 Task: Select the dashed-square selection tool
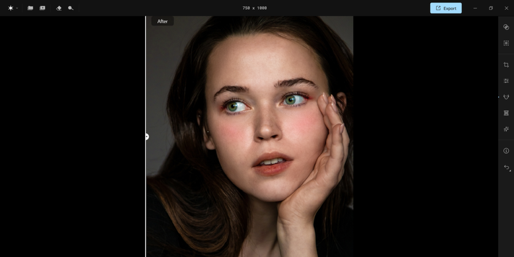click(506, 43)
